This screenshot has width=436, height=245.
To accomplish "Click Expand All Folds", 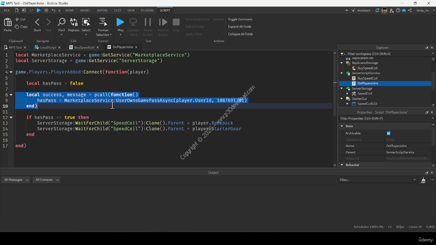I will click(239, 27).
